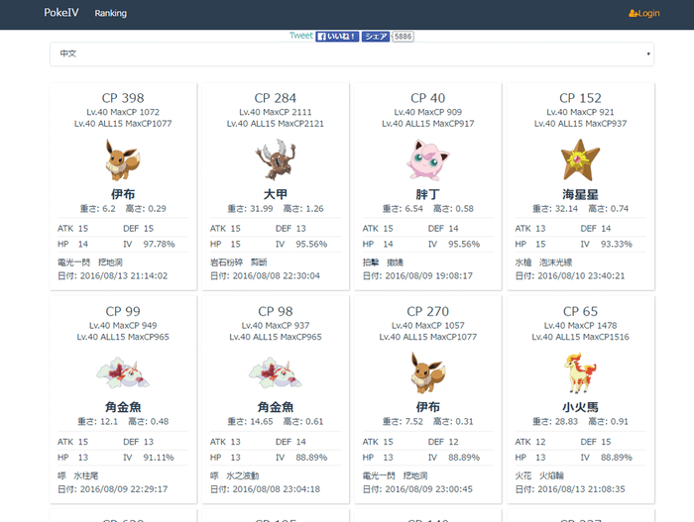Click the Login link
694x522 pixels.
644,13
